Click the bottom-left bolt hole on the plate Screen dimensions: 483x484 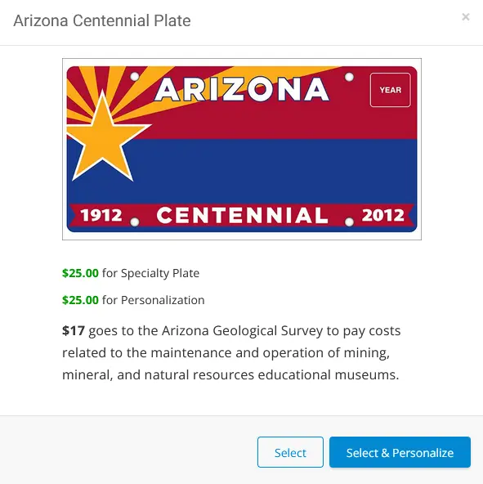(x=135, y=222)
